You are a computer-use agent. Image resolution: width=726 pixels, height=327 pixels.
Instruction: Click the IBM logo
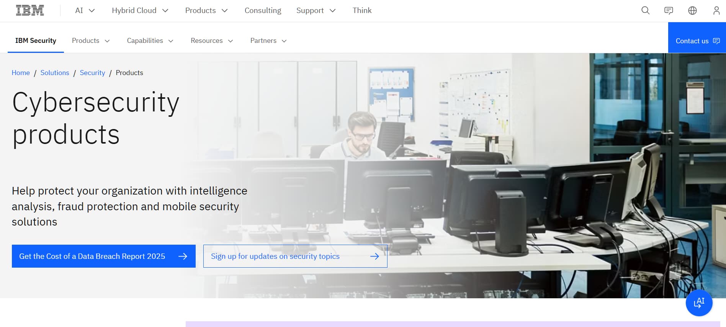tap(30, 10)
